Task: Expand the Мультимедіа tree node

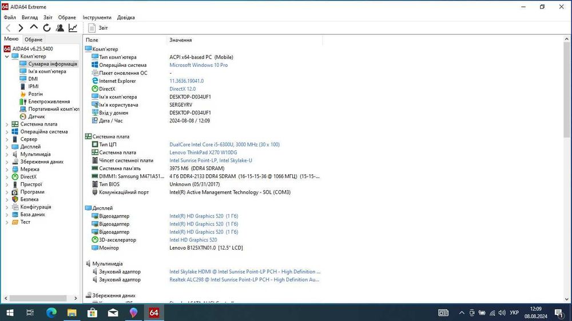Action: (6, 154)
